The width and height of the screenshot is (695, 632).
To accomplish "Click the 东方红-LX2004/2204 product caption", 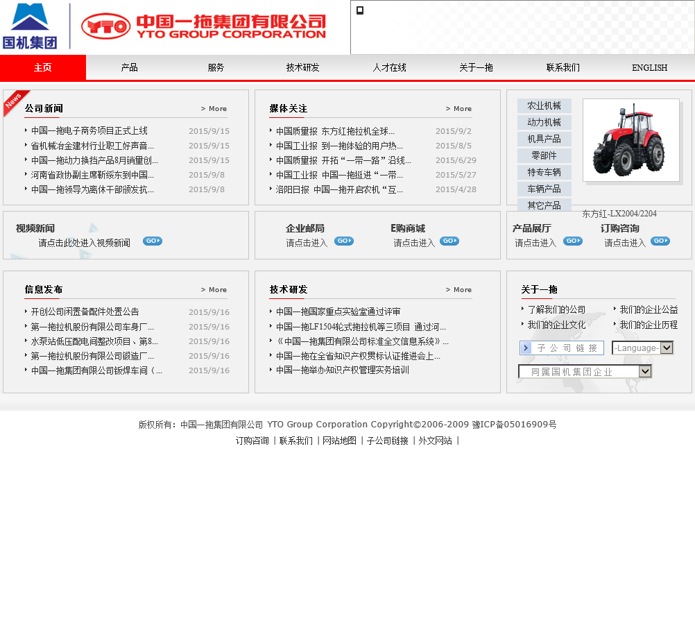I will [619, 213].
